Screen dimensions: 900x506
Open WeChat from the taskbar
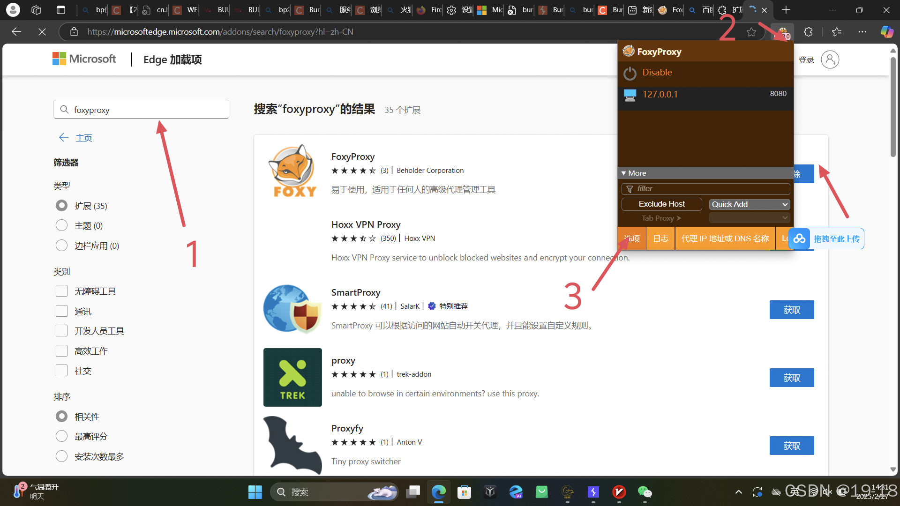(x=645, y=492)
